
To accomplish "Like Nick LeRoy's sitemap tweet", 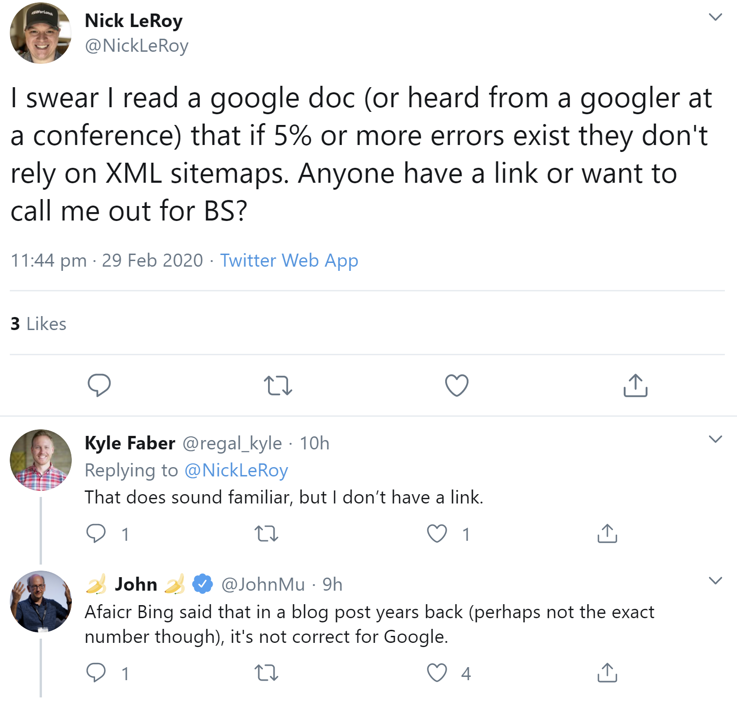I will [456, 386].
